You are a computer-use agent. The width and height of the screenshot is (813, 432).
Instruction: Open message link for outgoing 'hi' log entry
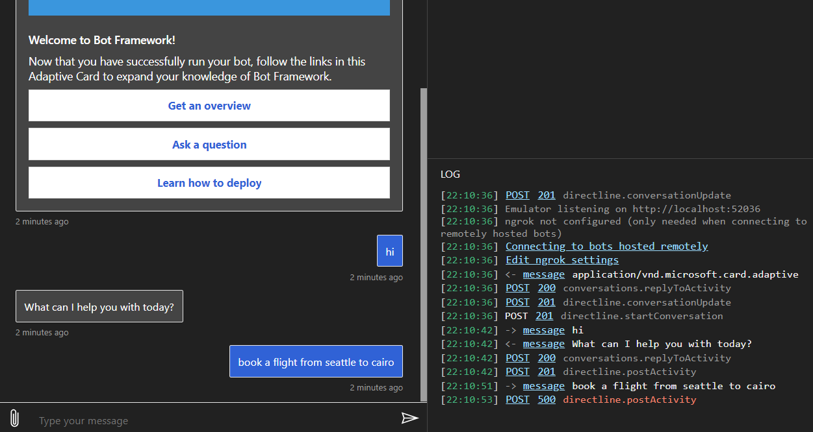(x=544, y=330)
